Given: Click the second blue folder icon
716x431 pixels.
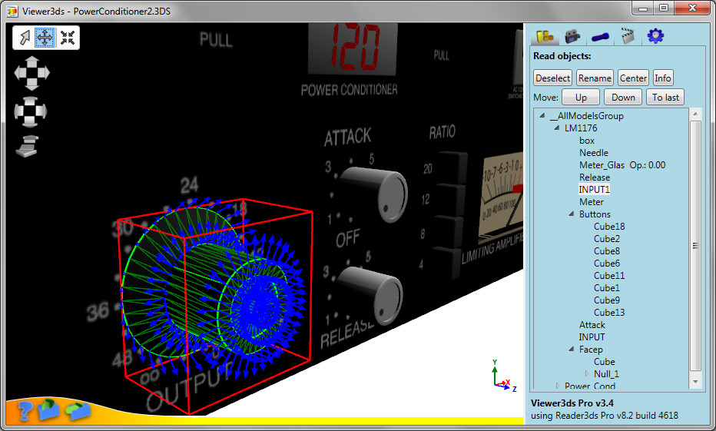Looking at the screenshot, I should tap(78, 410).
